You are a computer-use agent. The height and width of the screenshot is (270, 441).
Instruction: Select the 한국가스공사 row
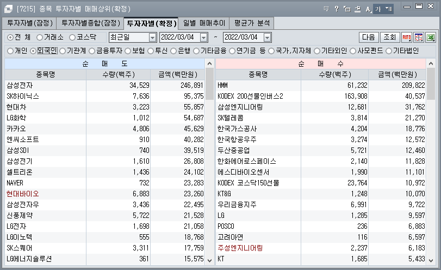coord(321,129)
